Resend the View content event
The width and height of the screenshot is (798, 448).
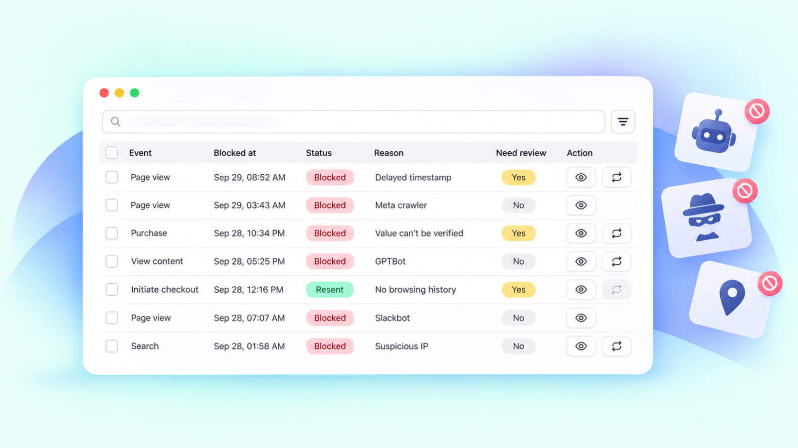tap(616, 261)
